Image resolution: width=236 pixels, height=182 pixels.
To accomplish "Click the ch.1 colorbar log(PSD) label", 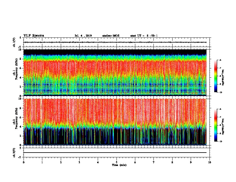I will [x=223, y=78].
